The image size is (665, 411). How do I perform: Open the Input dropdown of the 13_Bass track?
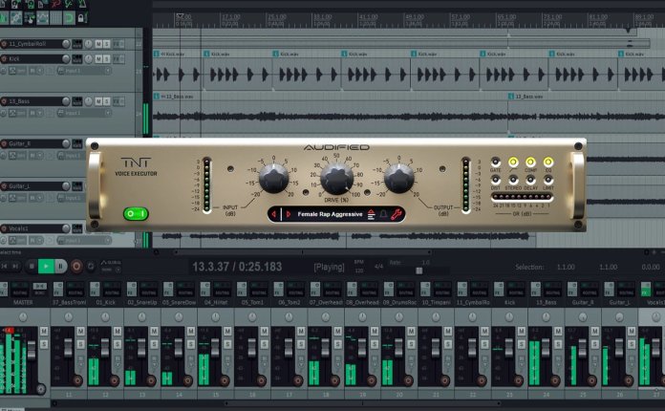pyautogui.click(x=85, y=113)
